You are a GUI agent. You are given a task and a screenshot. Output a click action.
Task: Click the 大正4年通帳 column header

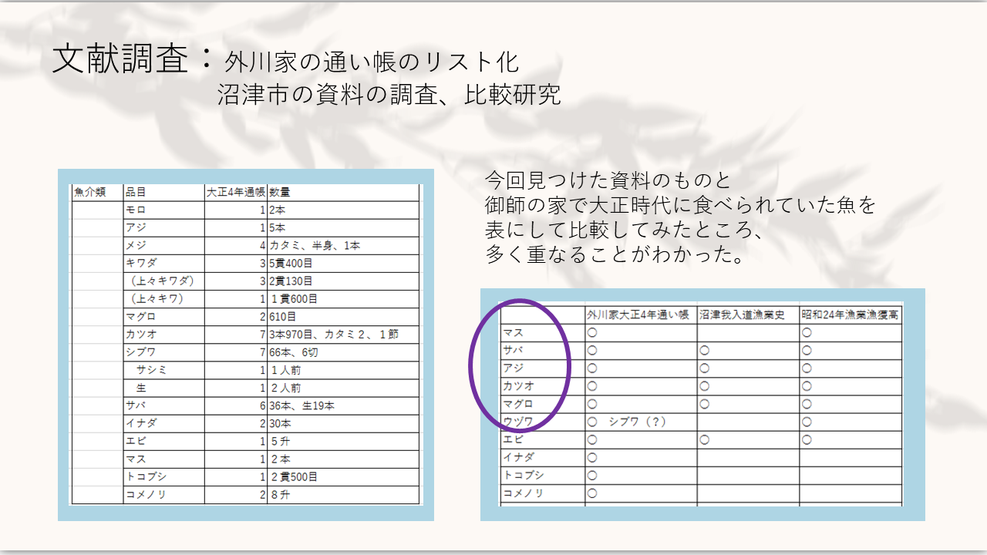[236, 193]
